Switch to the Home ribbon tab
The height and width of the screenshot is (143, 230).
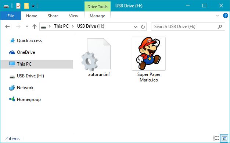[32, 16]
